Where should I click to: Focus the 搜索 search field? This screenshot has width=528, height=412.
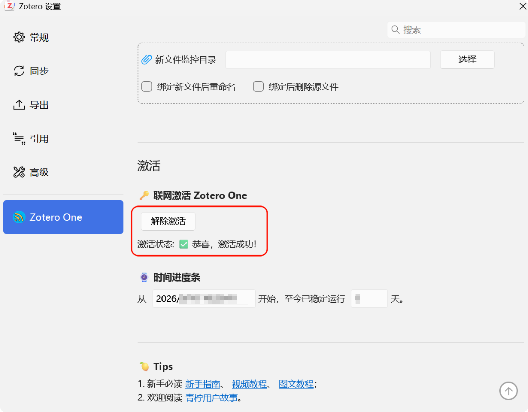pyautogui.click(x=456, y=30)
